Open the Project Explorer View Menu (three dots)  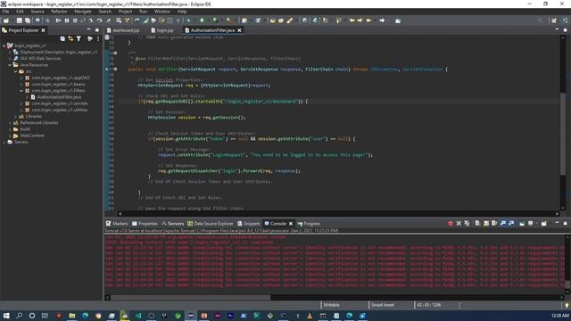98,38
